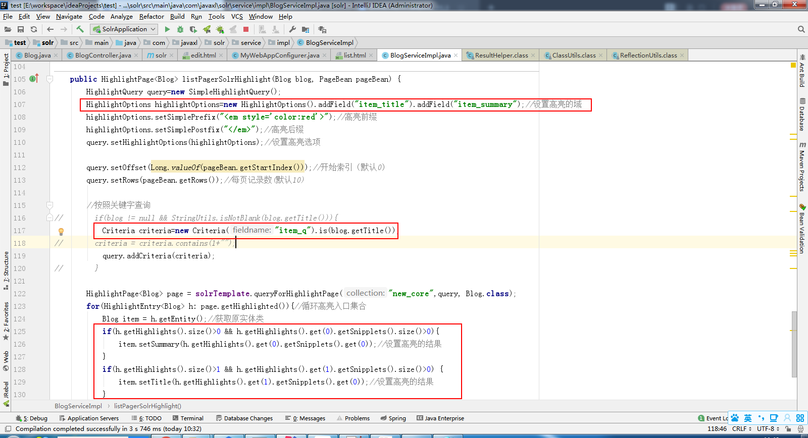Click the Event Log button
Viewport: 808px width, 438px height.
point(713,418)
